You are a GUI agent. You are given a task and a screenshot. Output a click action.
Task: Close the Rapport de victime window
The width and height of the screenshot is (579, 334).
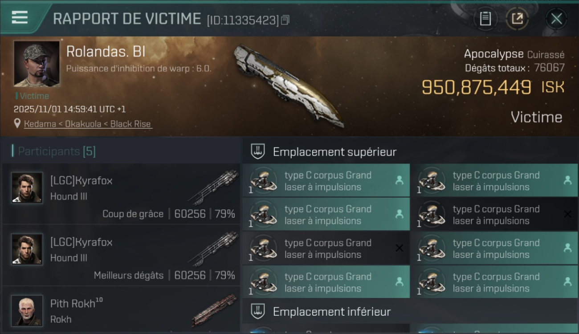coord(556,19)
